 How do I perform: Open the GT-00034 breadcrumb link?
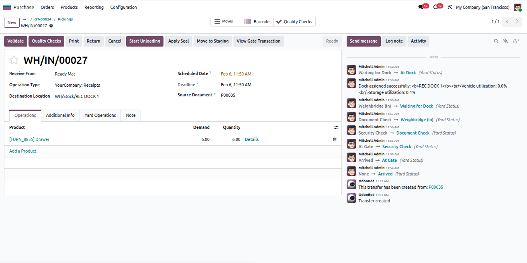pyautogui.click(x=43, y=19)
